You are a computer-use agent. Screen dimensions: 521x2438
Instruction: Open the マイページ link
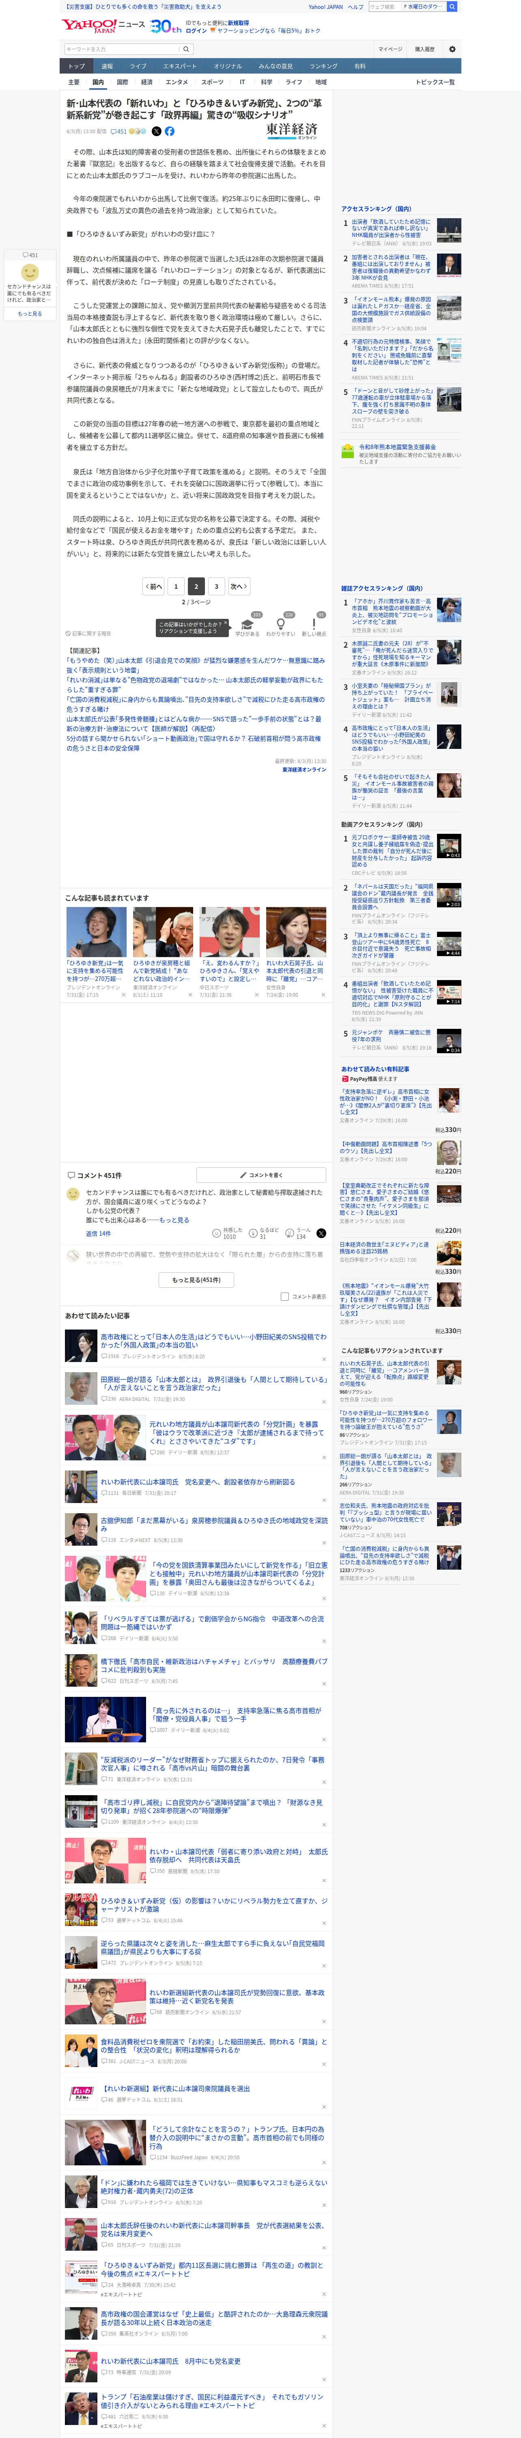tap(390, 49)
